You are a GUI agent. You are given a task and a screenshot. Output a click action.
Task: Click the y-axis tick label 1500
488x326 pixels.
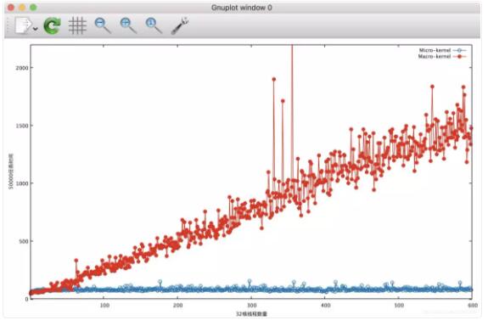point(22,126)
